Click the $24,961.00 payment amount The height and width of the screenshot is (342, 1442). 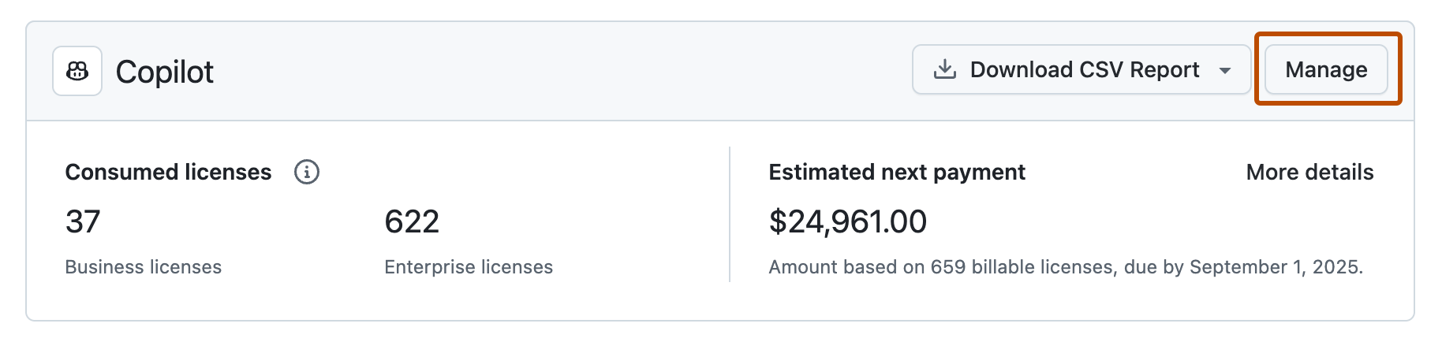[x=847, y=221]
